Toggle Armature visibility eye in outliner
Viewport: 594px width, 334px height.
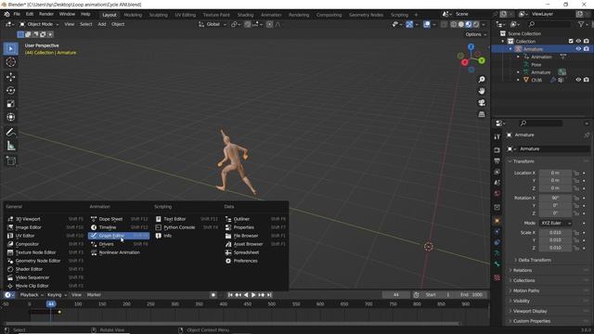[578, 49]
